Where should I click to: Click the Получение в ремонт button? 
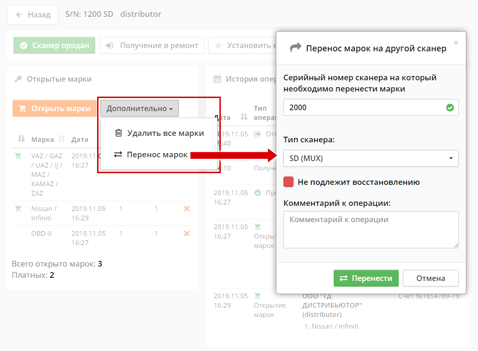click(x=152, y=46)
